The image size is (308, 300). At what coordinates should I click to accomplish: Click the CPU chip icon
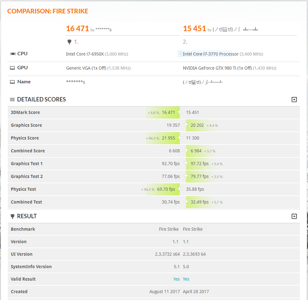[13, 54]
